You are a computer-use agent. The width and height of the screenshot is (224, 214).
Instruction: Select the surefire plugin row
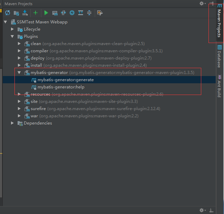click(109, 109)
